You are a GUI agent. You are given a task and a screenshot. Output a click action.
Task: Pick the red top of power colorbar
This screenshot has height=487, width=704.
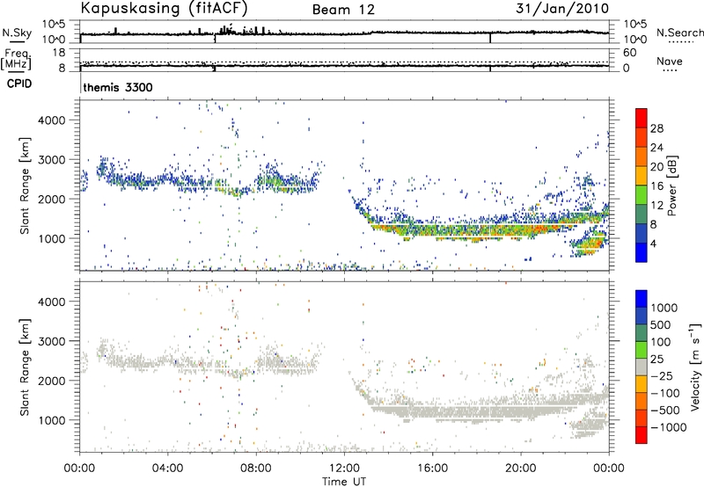tap(642, 118)
